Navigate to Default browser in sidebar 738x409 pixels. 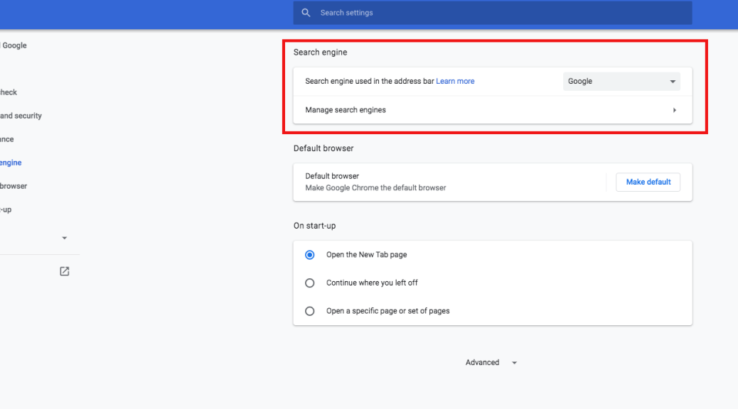coord(13,186)
